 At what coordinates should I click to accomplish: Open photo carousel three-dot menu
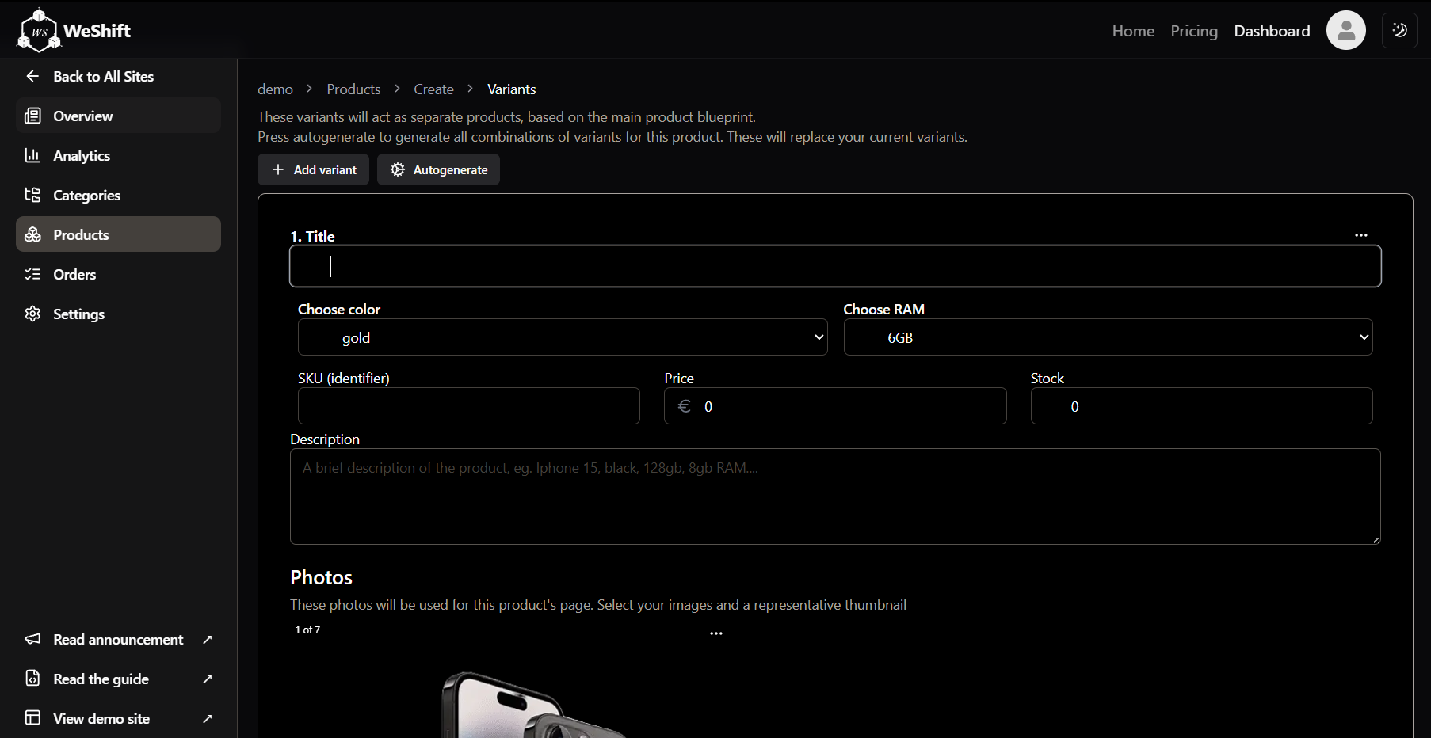(x=715, y=633)
